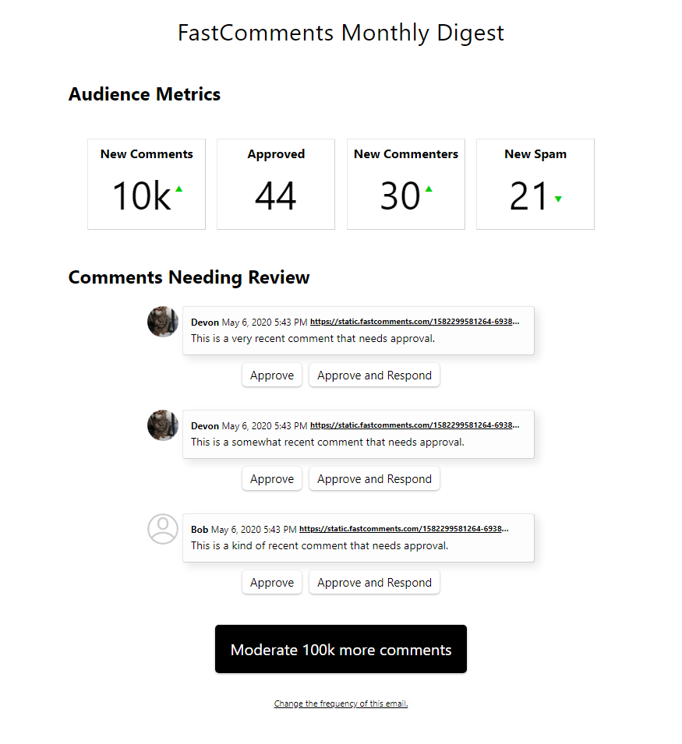Click the green down arrow beside 21
The width and height of the screenshot is (682, 744).
tap(558, 199)
